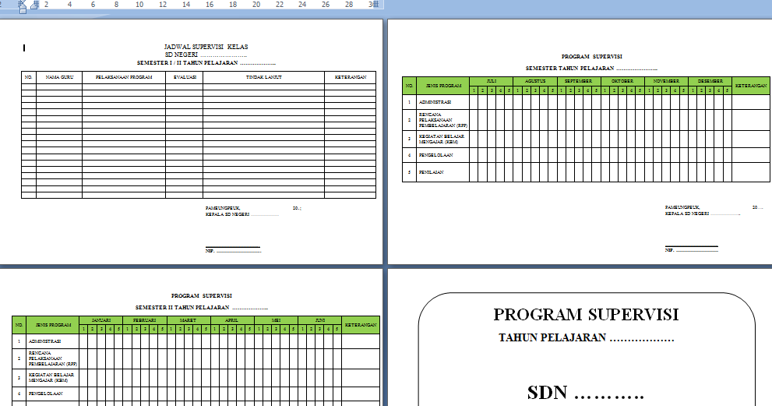772x406 pixels.
Task: Click the large 'PROGRAM SUPERVISI' cover title
Action: [x=586, y=315]
